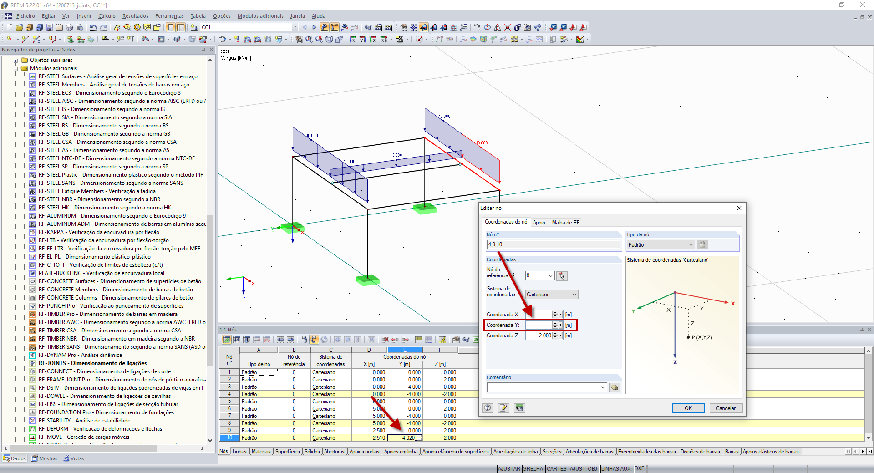Select RF-STABILITY module in navigator tree
874x473 pixels.
point(84,421)
